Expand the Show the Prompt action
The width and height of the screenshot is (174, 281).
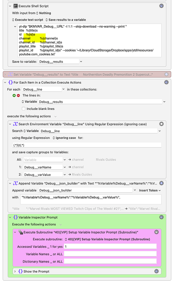(15, 271)
